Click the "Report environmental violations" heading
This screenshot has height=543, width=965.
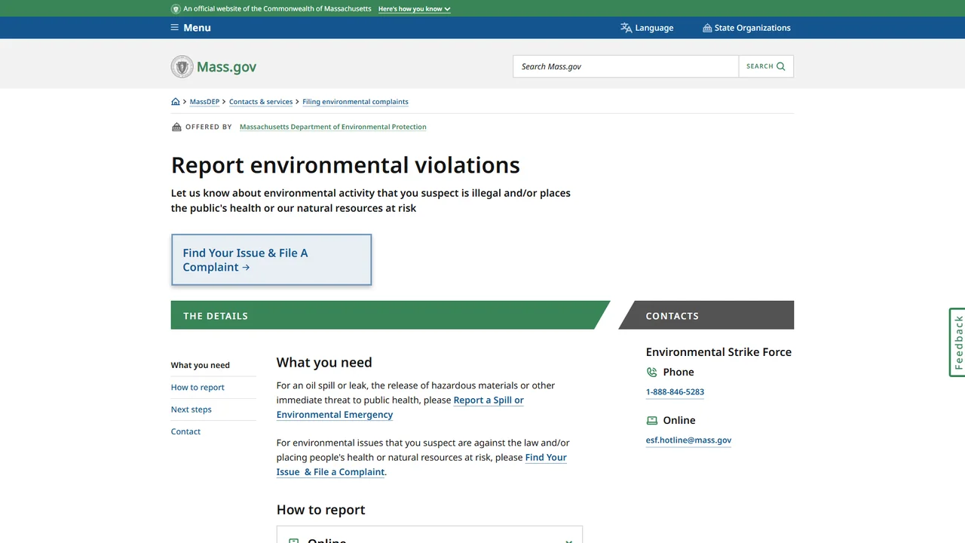point(345,165)
